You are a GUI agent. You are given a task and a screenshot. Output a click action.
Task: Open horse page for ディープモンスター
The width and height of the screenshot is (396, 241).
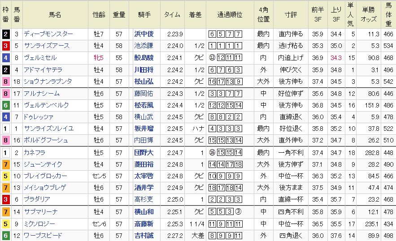coord(48,34)
